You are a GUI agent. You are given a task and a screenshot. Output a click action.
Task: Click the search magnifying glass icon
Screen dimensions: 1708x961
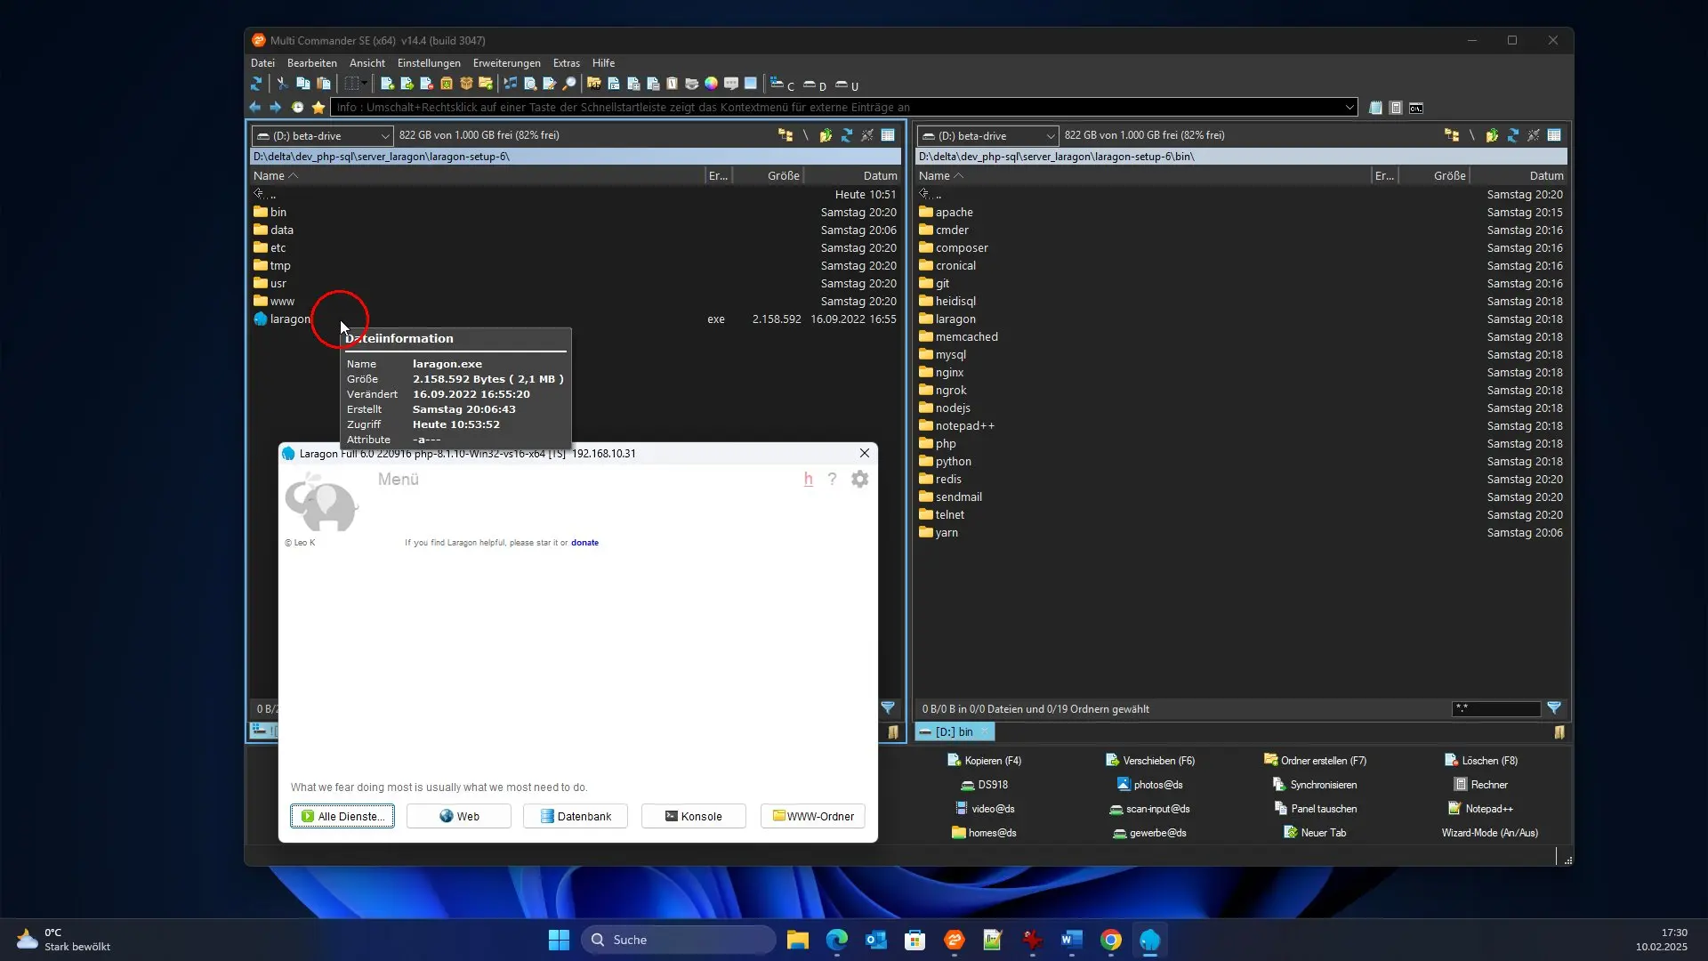pos(569,84)
